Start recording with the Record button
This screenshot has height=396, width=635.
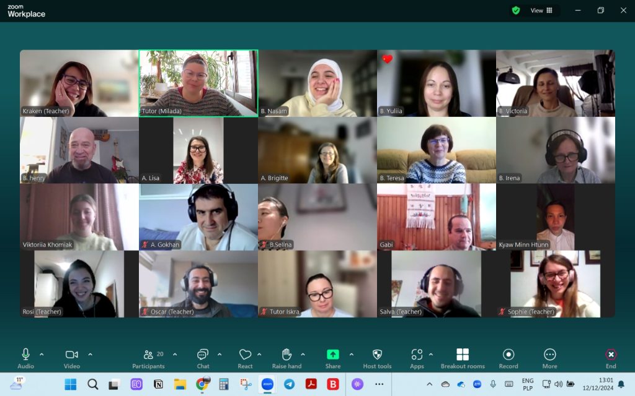pos(508,358)
